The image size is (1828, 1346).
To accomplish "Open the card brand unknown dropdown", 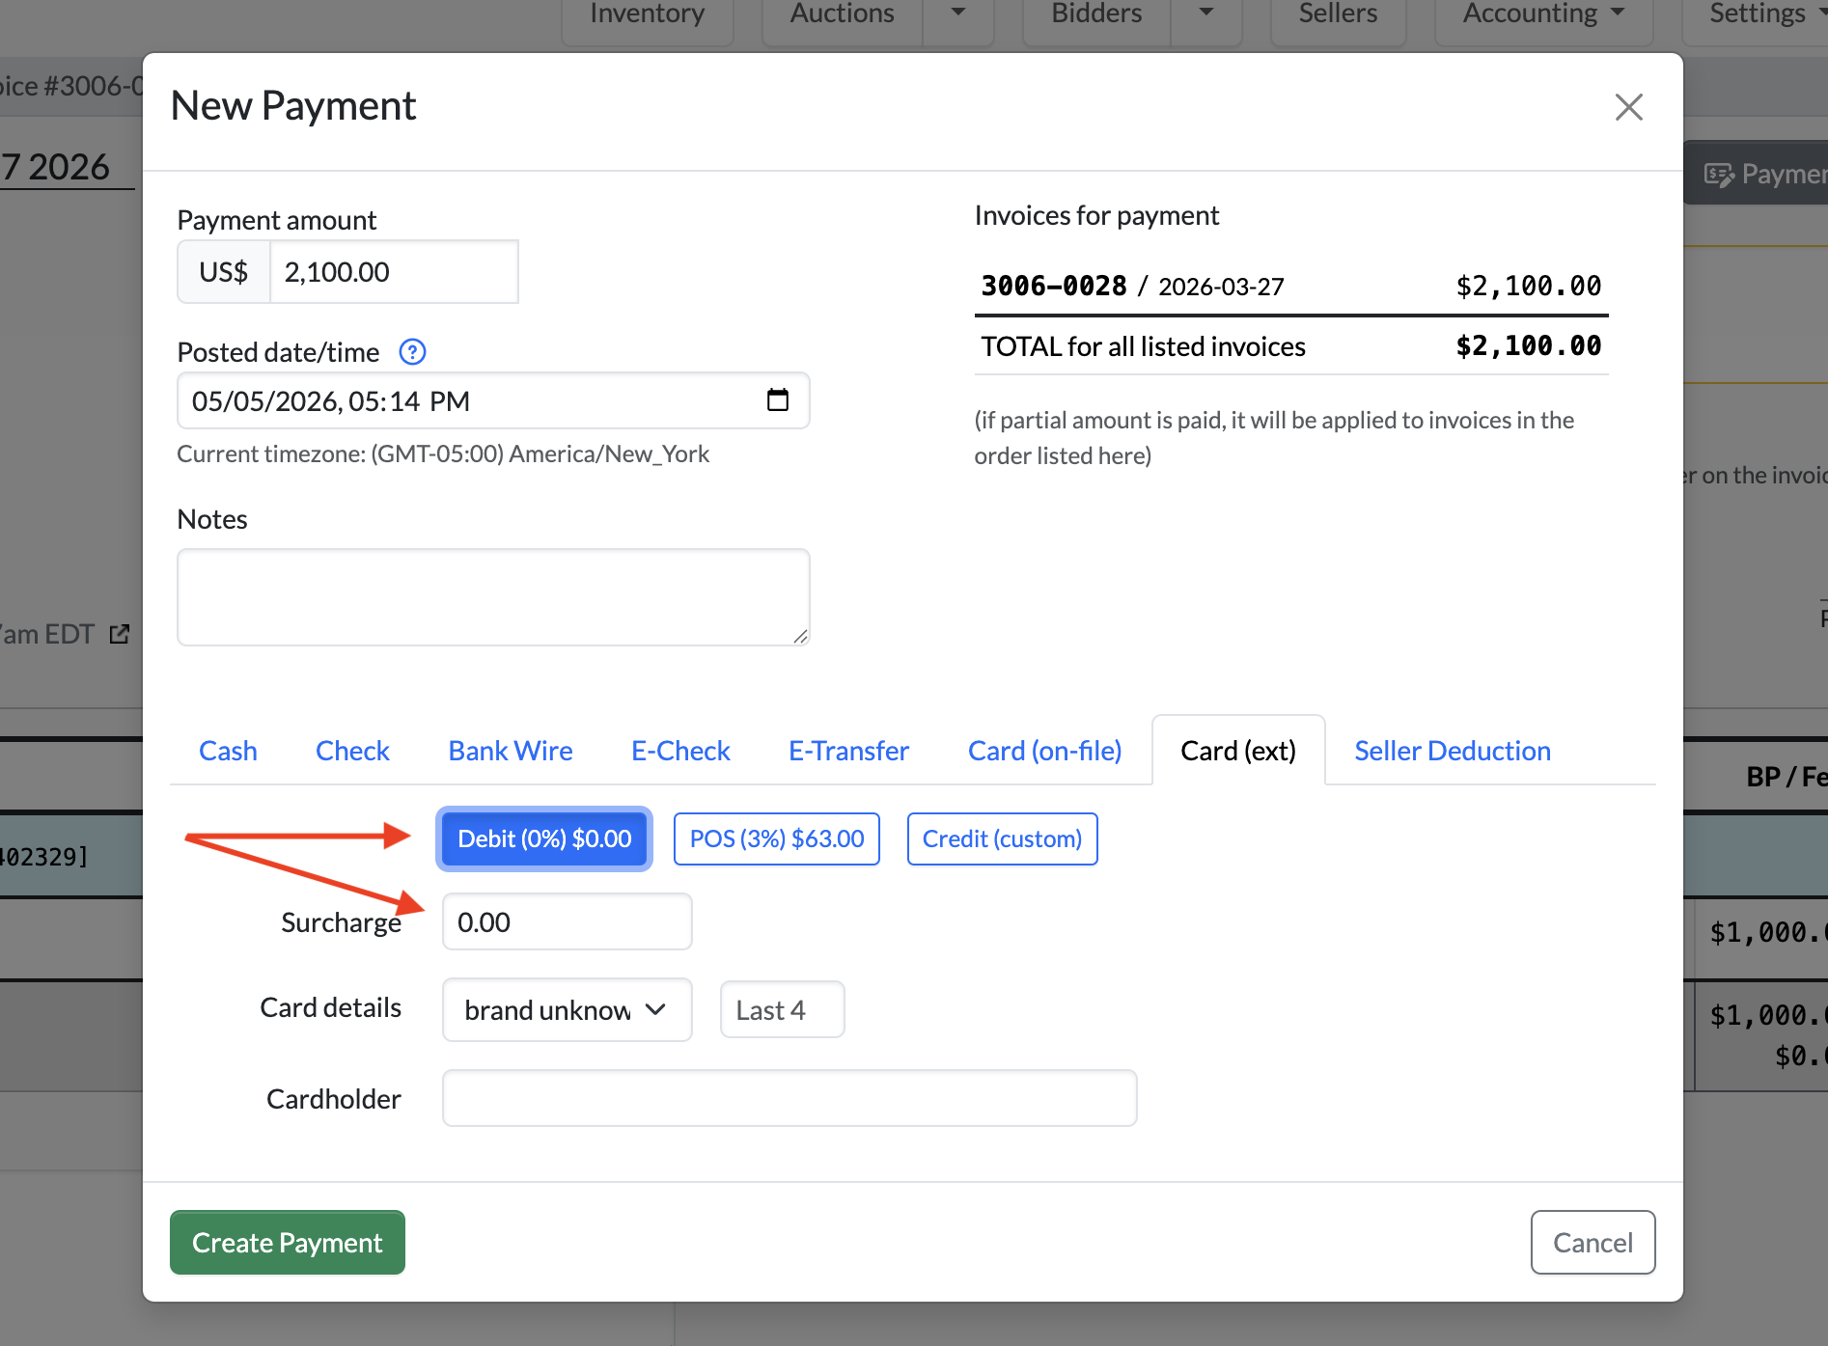I will point(567,1010).
